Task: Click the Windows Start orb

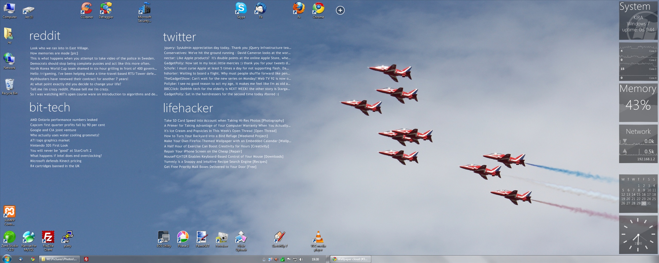Action: point(7,259)
